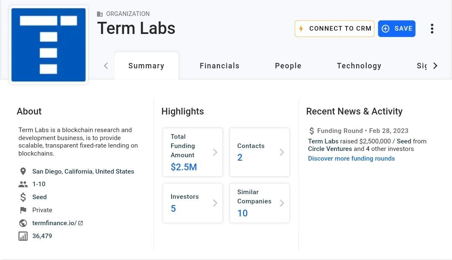Screen dimensions: 452x260
Task: Switch to the Technology tab
Action: 359,66
